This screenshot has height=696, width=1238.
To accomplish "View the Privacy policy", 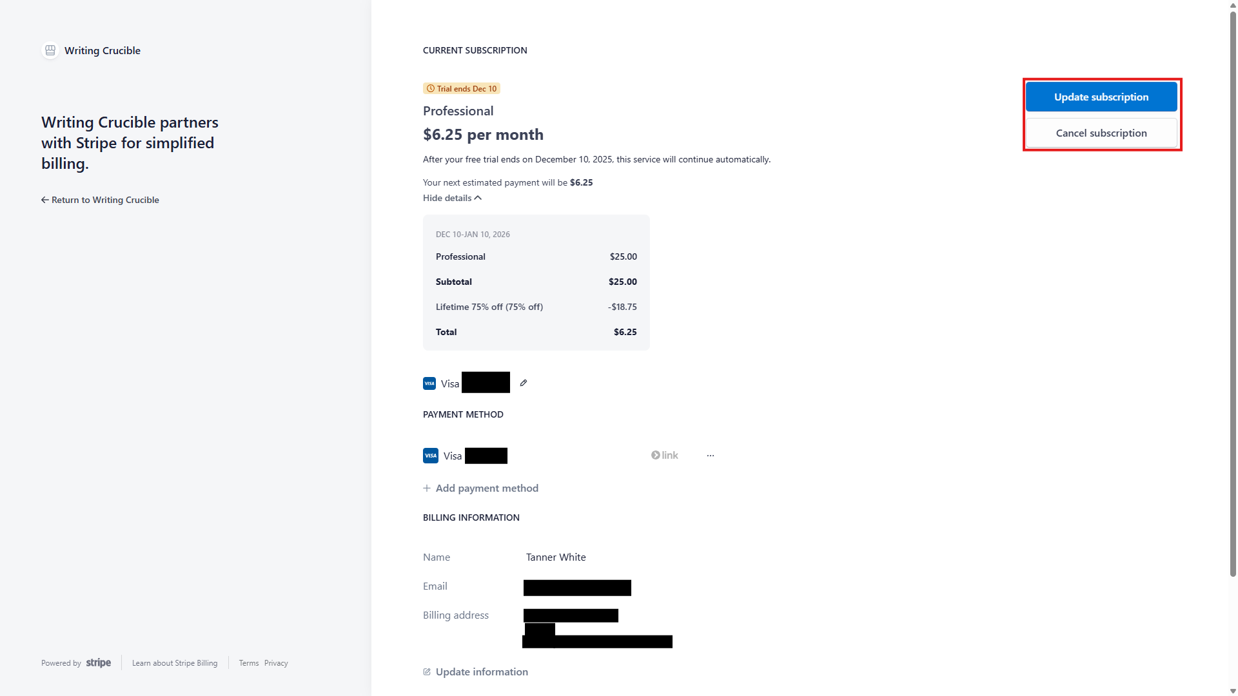I will pos(276,662).
